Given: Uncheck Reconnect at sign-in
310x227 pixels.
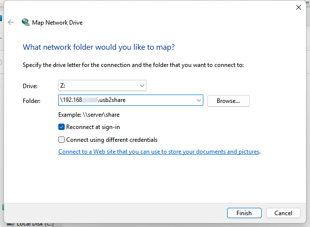Looking at the screenshot, I should click(x=62, y=127).
